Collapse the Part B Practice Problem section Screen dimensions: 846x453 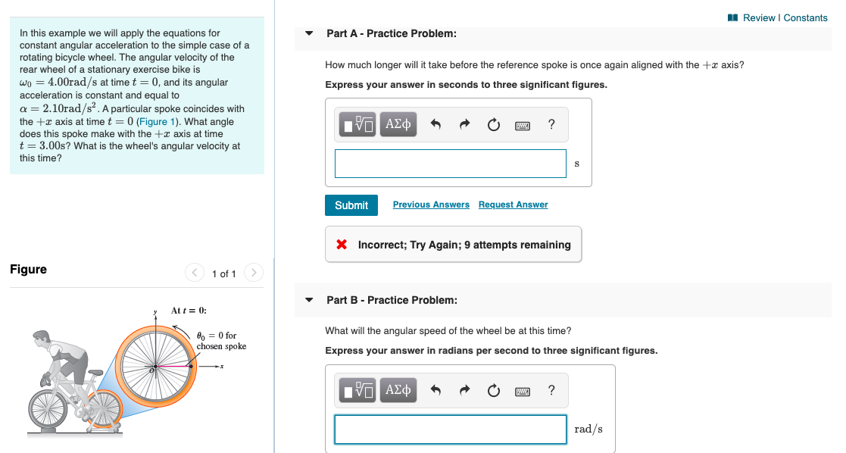click(308, 300)
